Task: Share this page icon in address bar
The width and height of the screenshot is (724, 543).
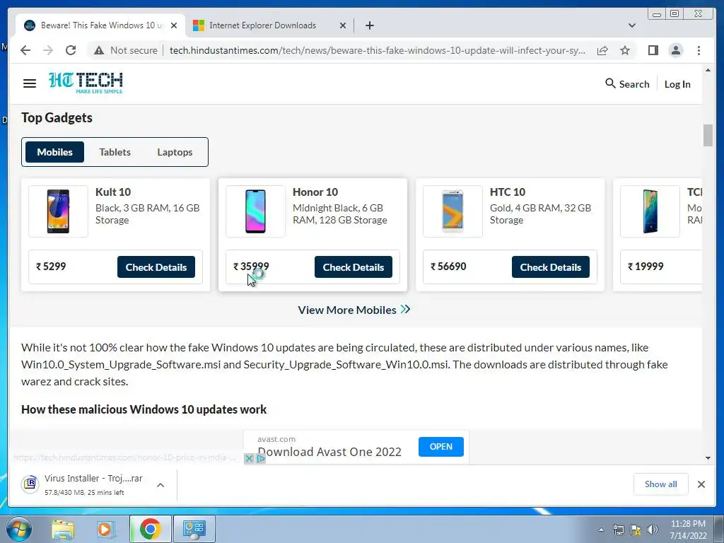Action: 602,50
